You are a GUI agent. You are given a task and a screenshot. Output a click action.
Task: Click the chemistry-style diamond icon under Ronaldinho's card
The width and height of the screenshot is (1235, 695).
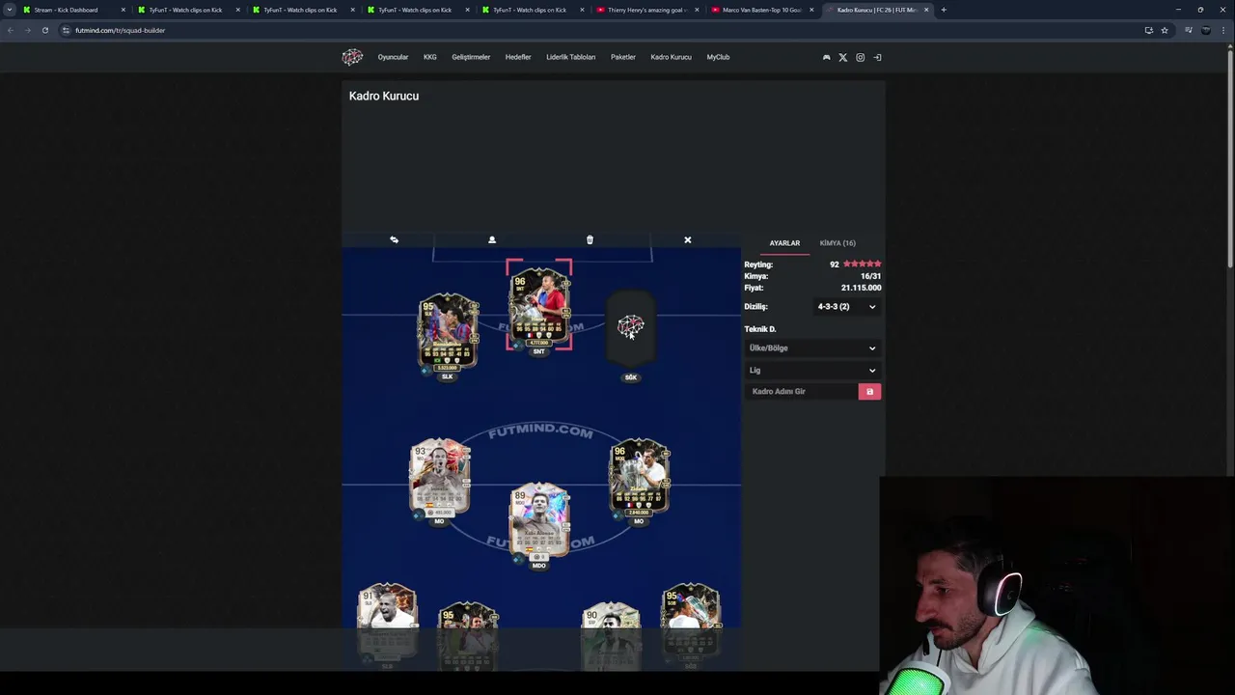(426, 371)
